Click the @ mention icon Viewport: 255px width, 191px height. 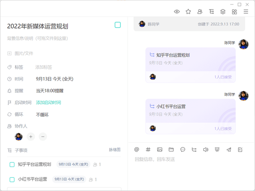137,150
